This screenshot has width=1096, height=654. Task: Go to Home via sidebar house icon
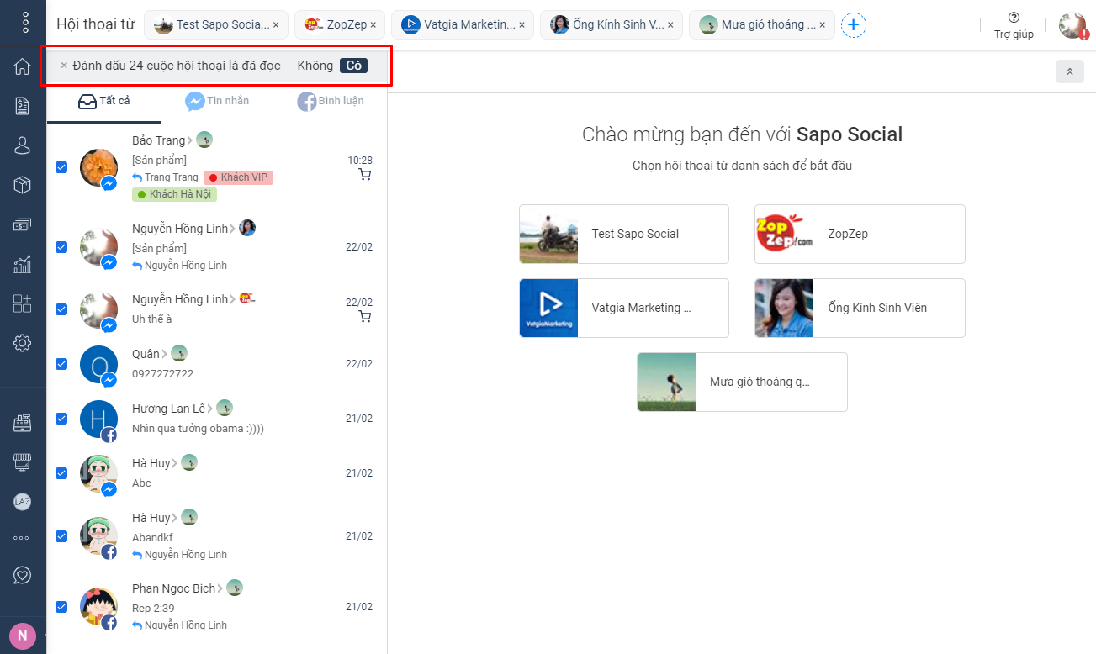23,66
